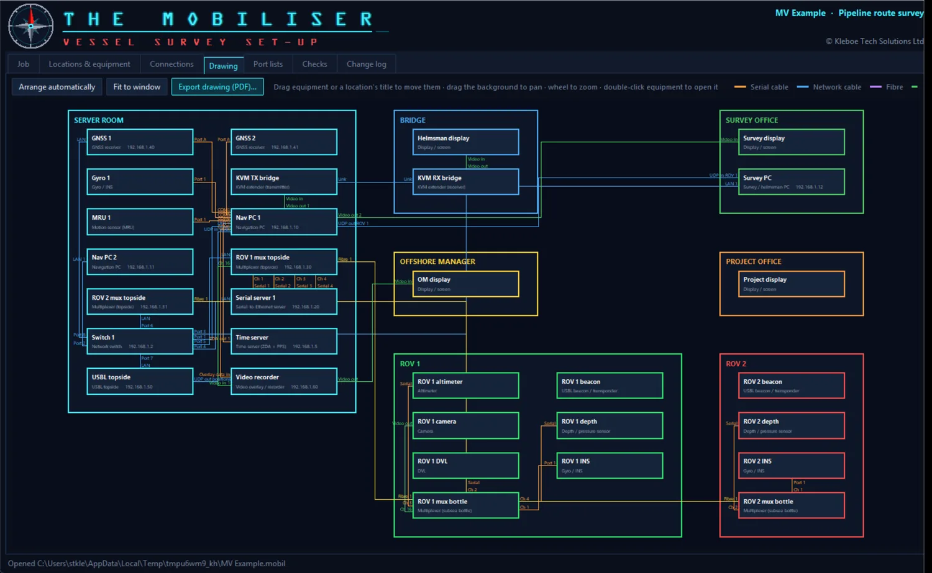
Task: Select the MRU 1 motion sensor box
Action: pyautogui.click(x=140, y=222)
